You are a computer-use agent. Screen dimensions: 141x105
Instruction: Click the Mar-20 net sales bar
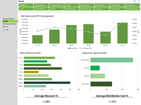coord(71,34)
